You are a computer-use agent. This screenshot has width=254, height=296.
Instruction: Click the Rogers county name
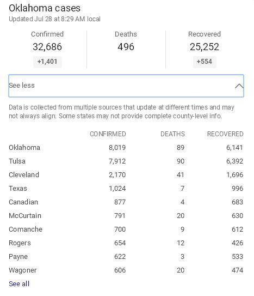point(20,243)
